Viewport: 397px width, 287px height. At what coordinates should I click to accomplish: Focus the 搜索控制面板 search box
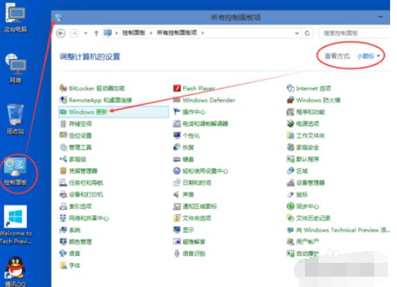pyautogui.click(x=355, y=33)
